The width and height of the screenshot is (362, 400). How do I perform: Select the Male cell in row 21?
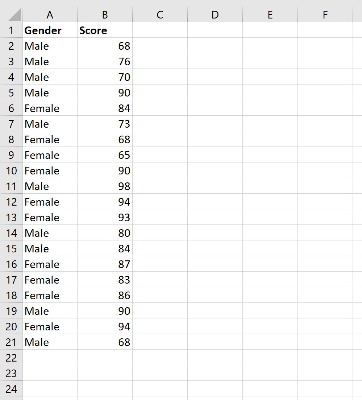(50, 342)
